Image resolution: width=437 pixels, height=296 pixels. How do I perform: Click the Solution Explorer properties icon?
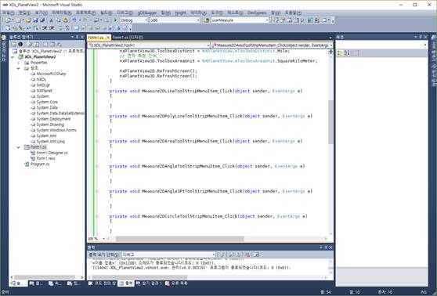click(13, 44)
